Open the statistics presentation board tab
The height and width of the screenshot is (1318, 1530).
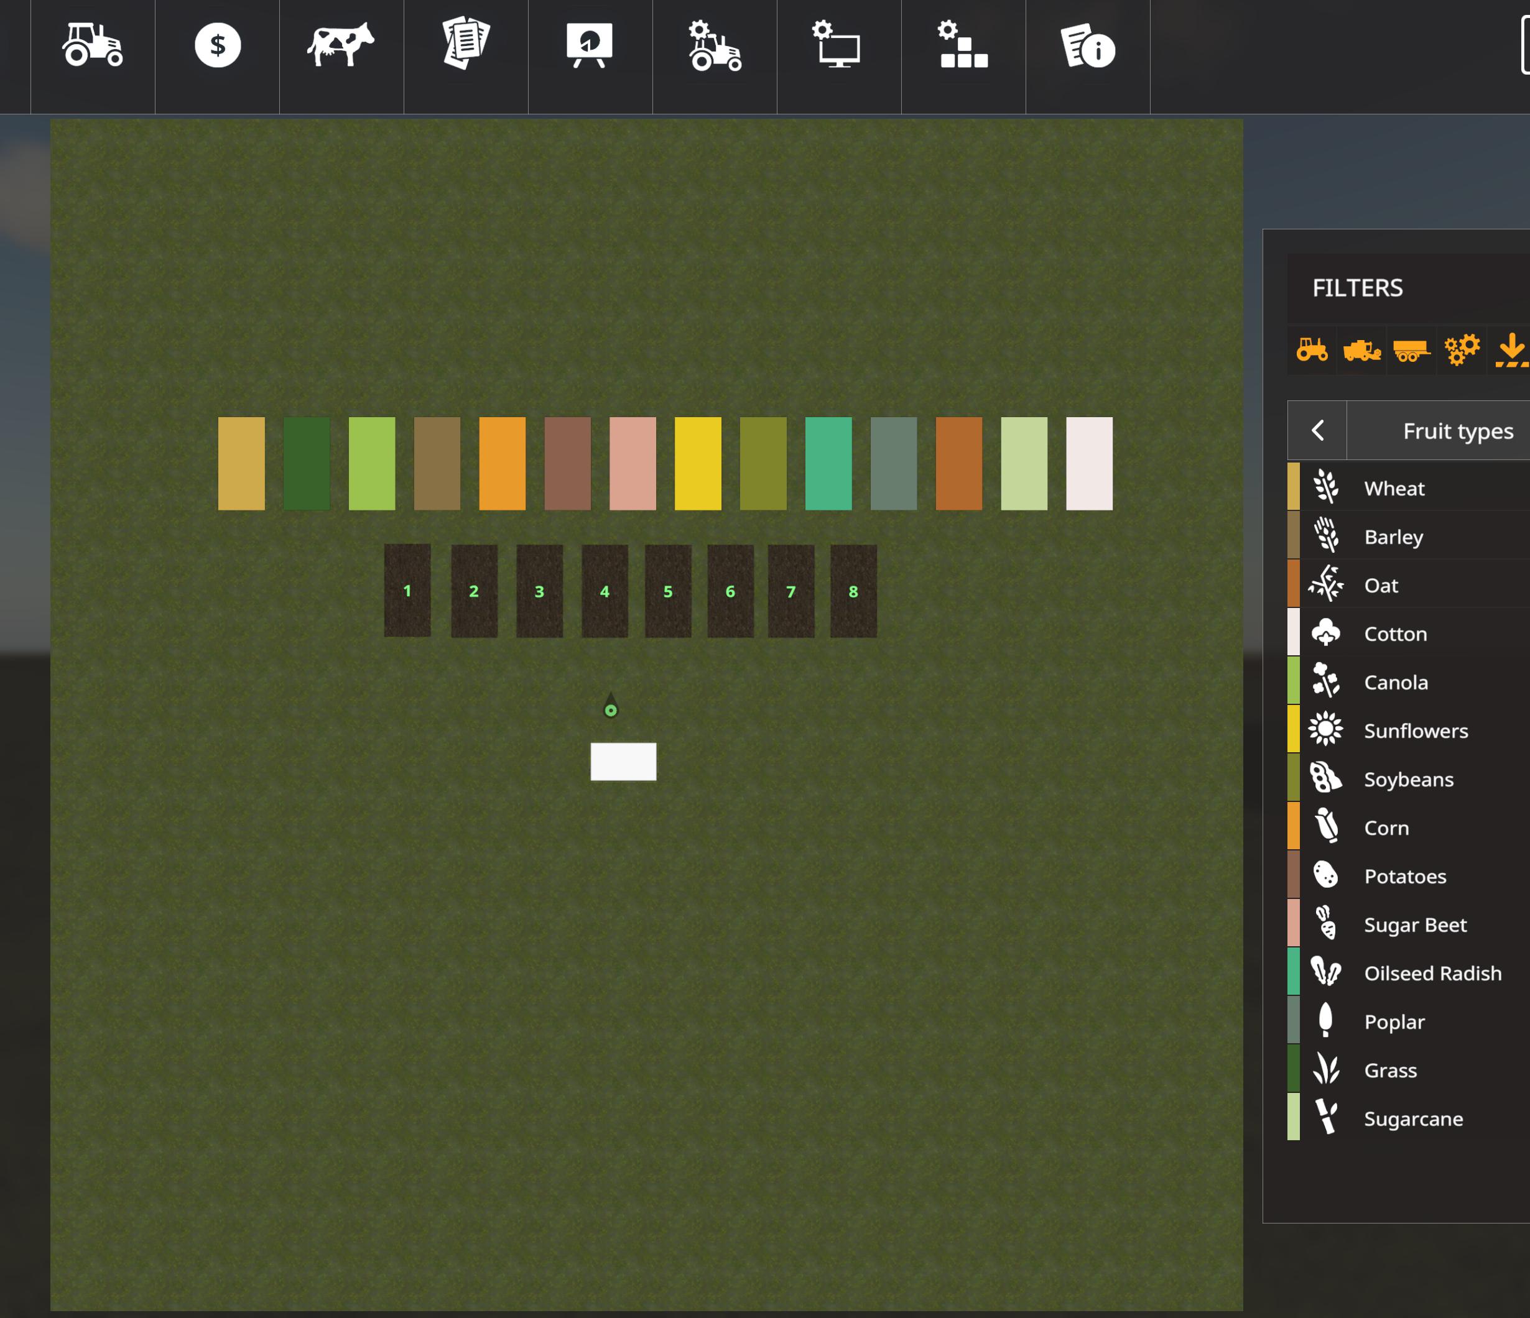pyautogui.click(x=590, y=46)
